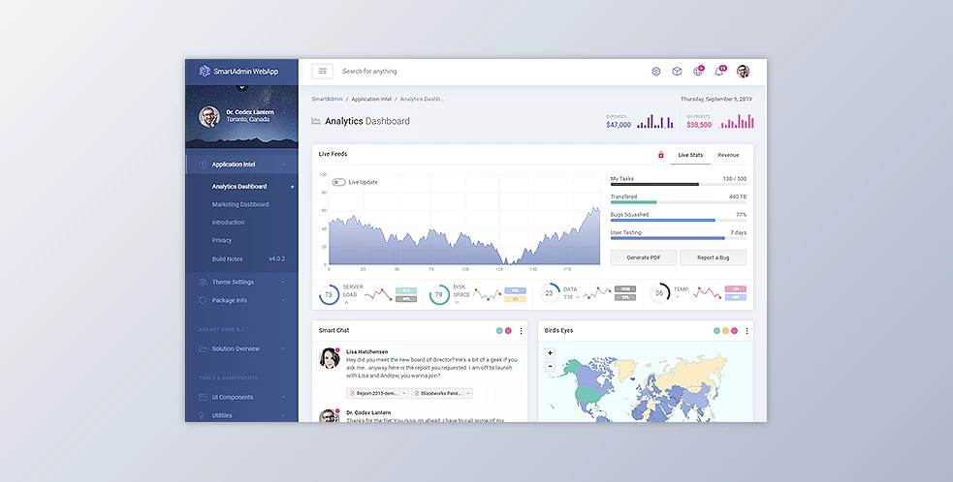Click the Generate PDF button
Screen dimensions: 953x482
tap(644, 257)
